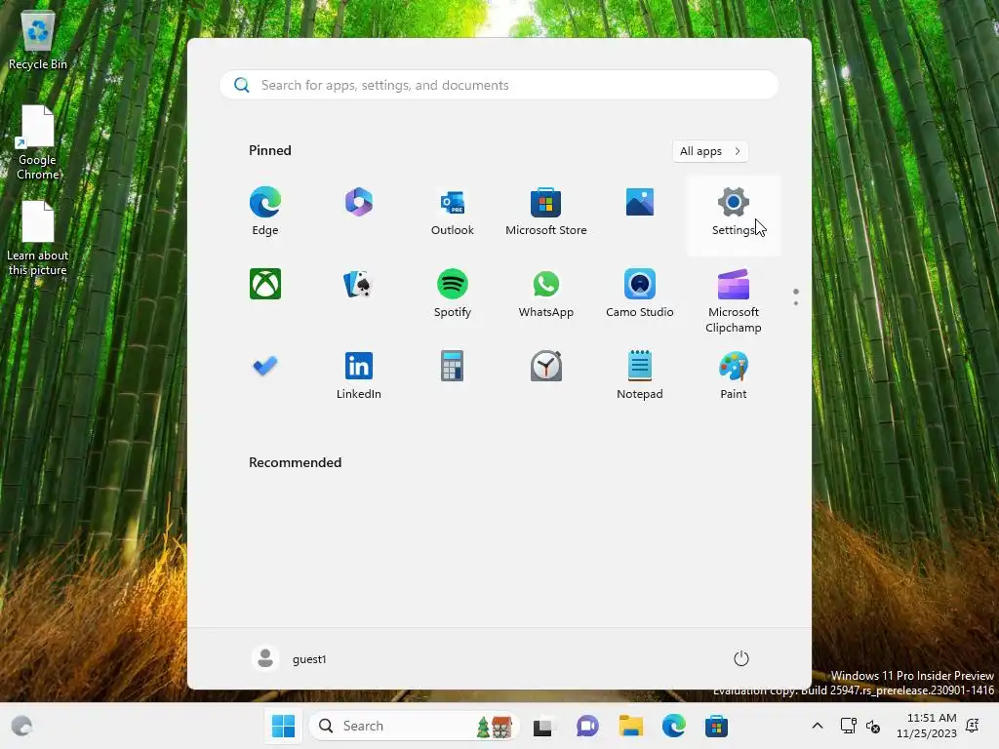
Task: Open WhatsApp pinned app
Action: pyautogui.click(x=546, y=293)
